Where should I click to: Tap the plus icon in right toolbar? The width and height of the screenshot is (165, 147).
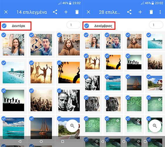140,12
